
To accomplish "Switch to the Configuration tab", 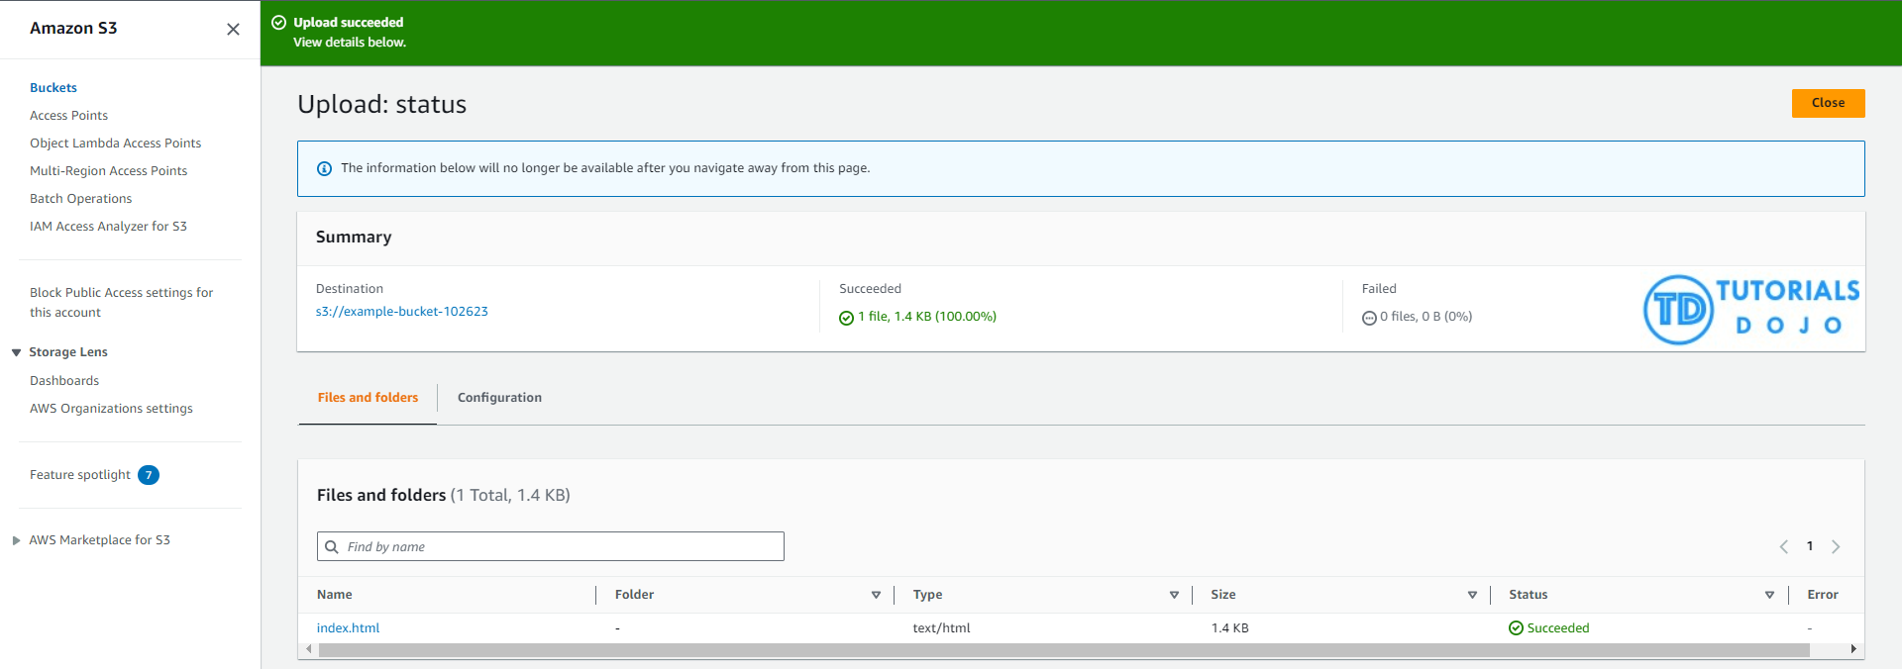I will 499,398.
